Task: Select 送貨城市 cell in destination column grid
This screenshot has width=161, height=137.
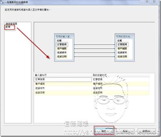Action: [121, 88]
